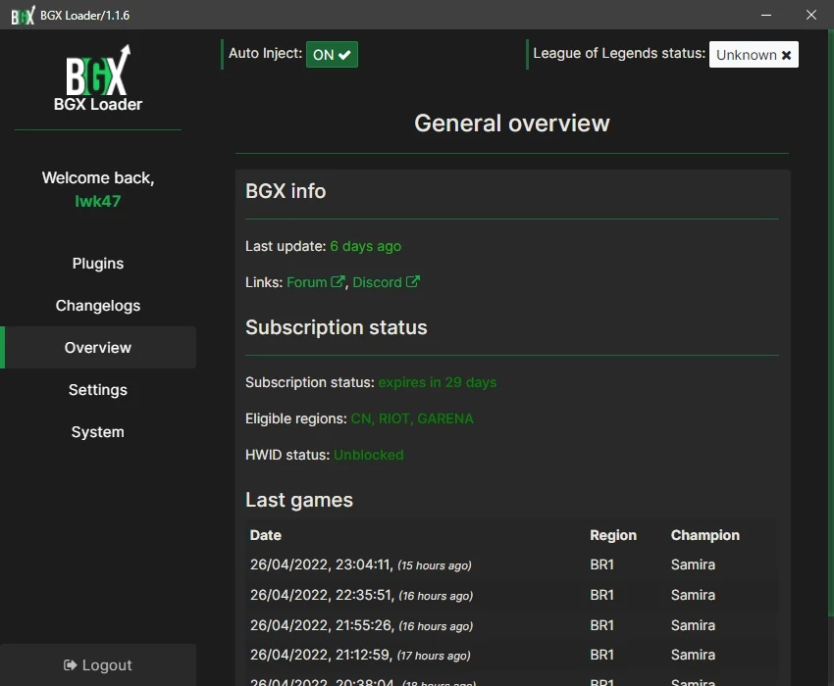Click the 'BGX info' heading

[286, 191]
